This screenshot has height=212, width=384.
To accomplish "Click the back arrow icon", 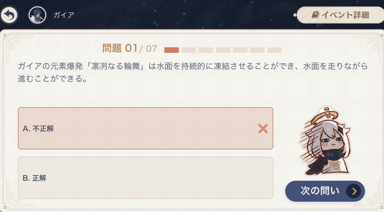I will 9,15.
